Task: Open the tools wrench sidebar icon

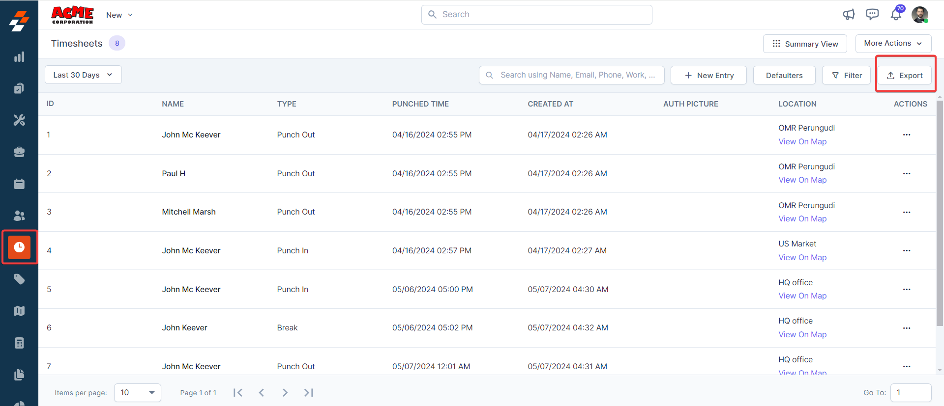Action: (x=19, y=120)
